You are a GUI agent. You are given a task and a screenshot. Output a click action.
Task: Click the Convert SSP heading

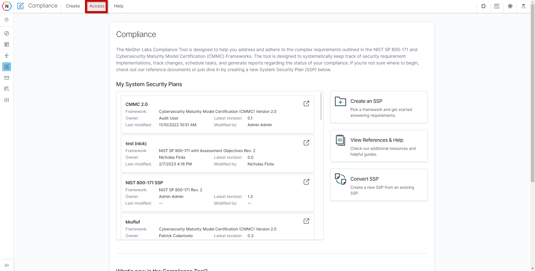[364, 179]
